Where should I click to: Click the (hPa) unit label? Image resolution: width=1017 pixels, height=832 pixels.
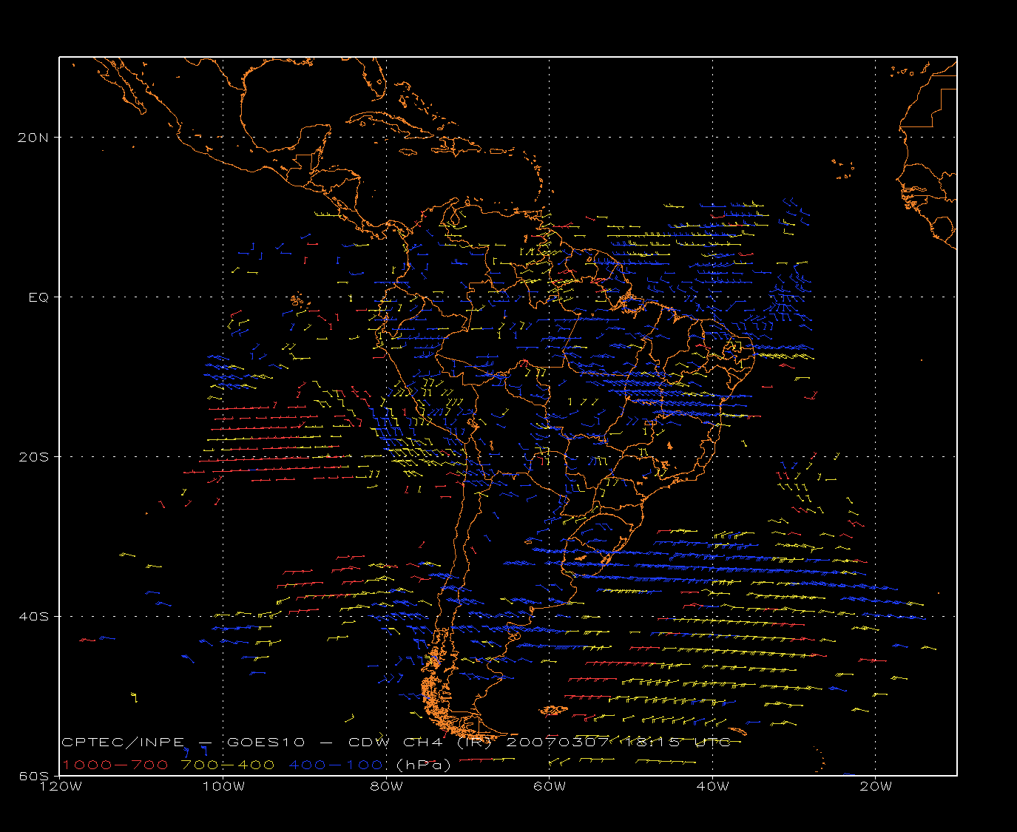click(424, 765)
